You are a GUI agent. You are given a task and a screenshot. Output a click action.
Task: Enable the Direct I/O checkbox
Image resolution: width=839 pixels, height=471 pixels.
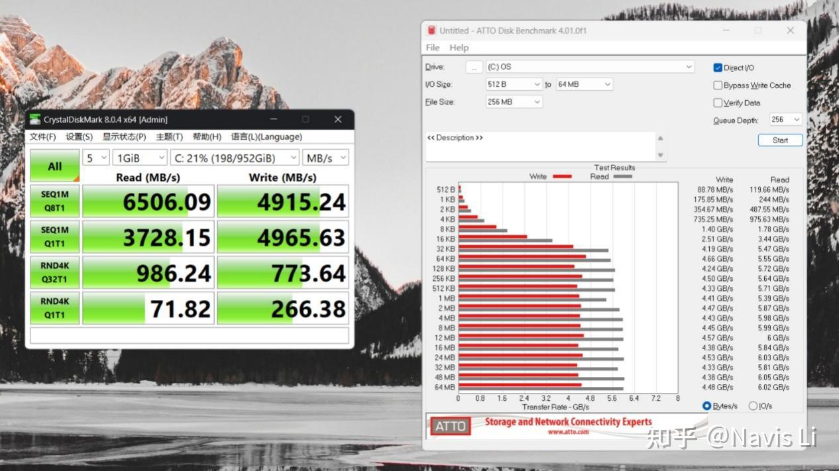click(x=718, y=68)
